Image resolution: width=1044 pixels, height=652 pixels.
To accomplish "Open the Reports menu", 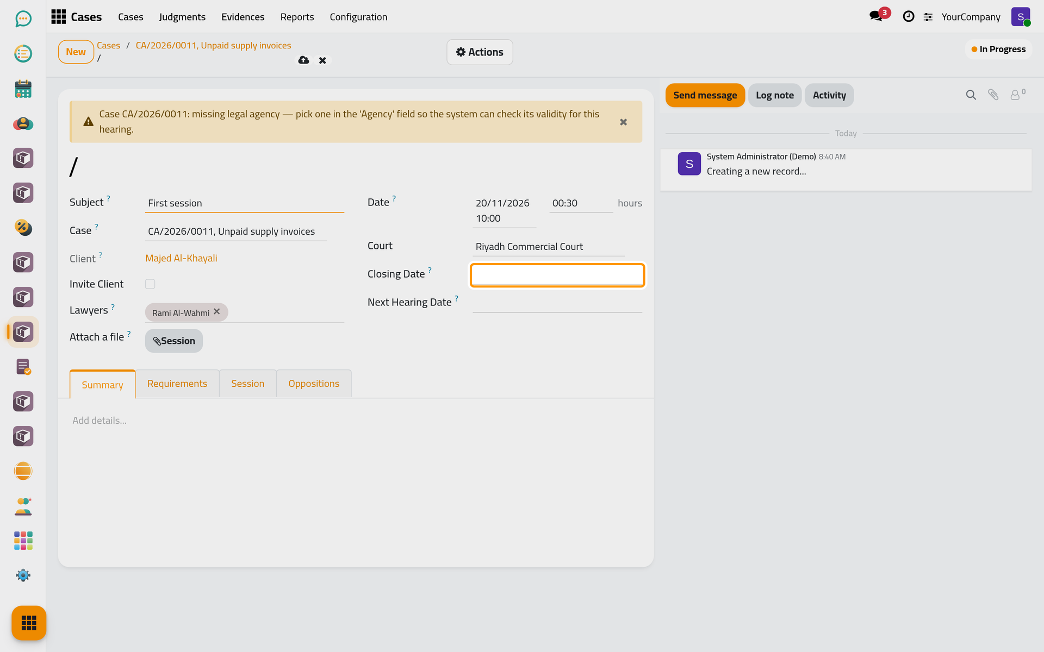I will (297, 17).
